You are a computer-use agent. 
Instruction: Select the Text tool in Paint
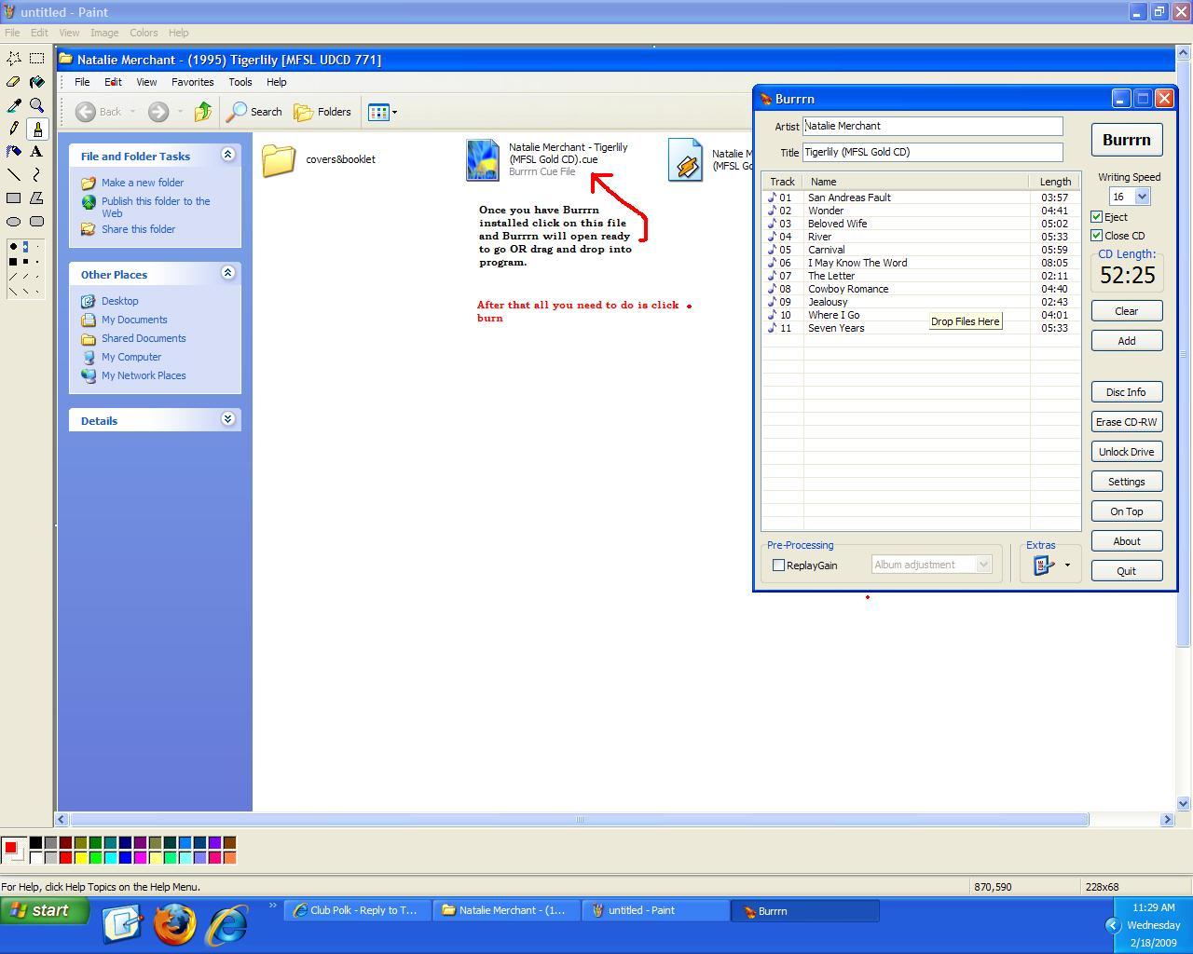(x=37, y=151)
